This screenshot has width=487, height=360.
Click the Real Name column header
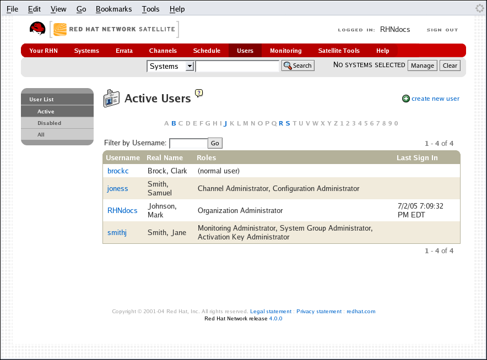point(165,157)
